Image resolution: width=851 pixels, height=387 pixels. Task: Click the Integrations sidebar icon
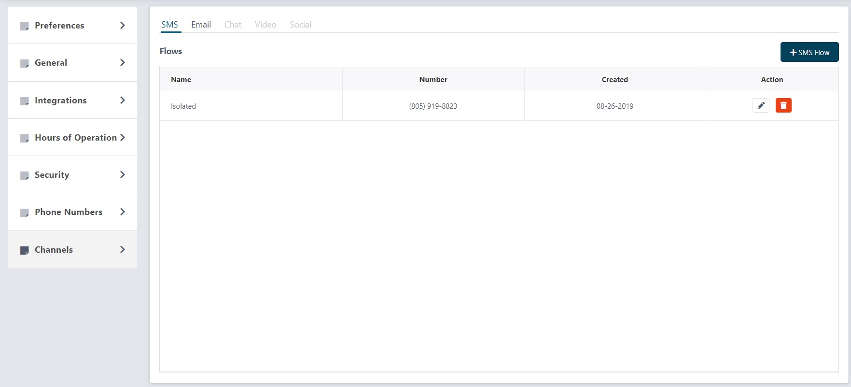(x=25, y=101)
